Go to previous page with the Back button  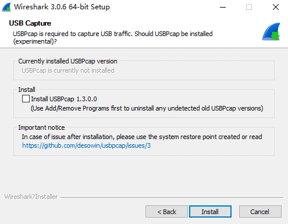click(x=166, y=212)
